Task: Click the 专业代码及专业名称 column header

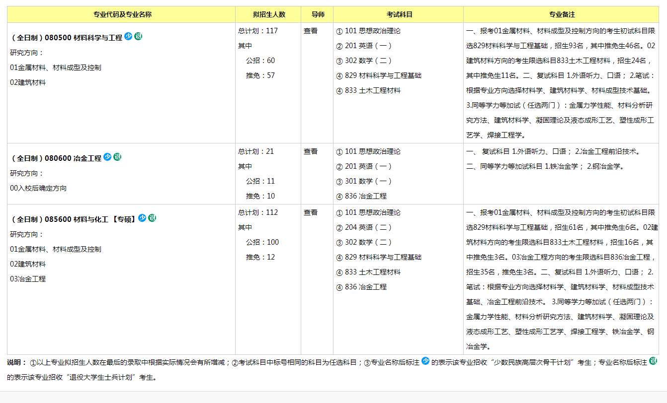Action: [x=122, y=14]
